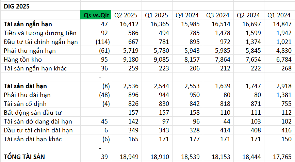Click the Phải thu ngắn hạn label
Image resolution: width=295 pixels, height=162 pixels.
pyautogui.click(x=30, y=51)
